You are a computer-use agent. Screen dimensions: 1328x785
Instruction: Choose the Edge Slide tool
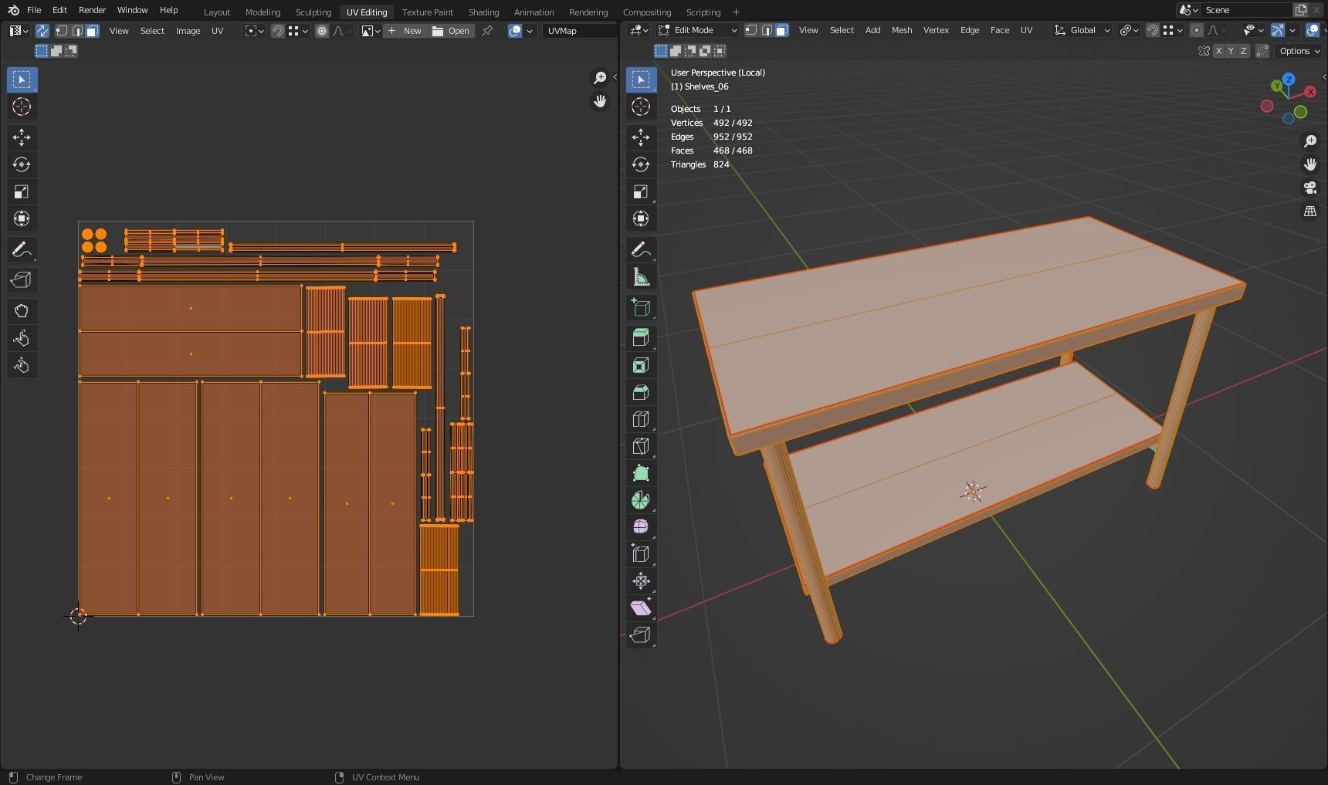click(641, 553)
